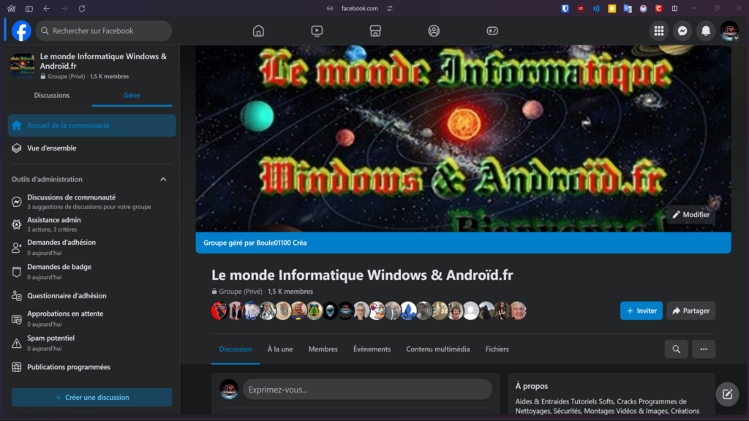The width and height of the screenshot is (749, 421).
Task: Click the "À propos" heading
Action: tap(532, 386)
